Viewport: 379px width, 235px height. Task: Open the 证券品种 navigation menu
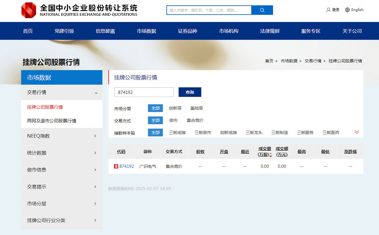187,31
